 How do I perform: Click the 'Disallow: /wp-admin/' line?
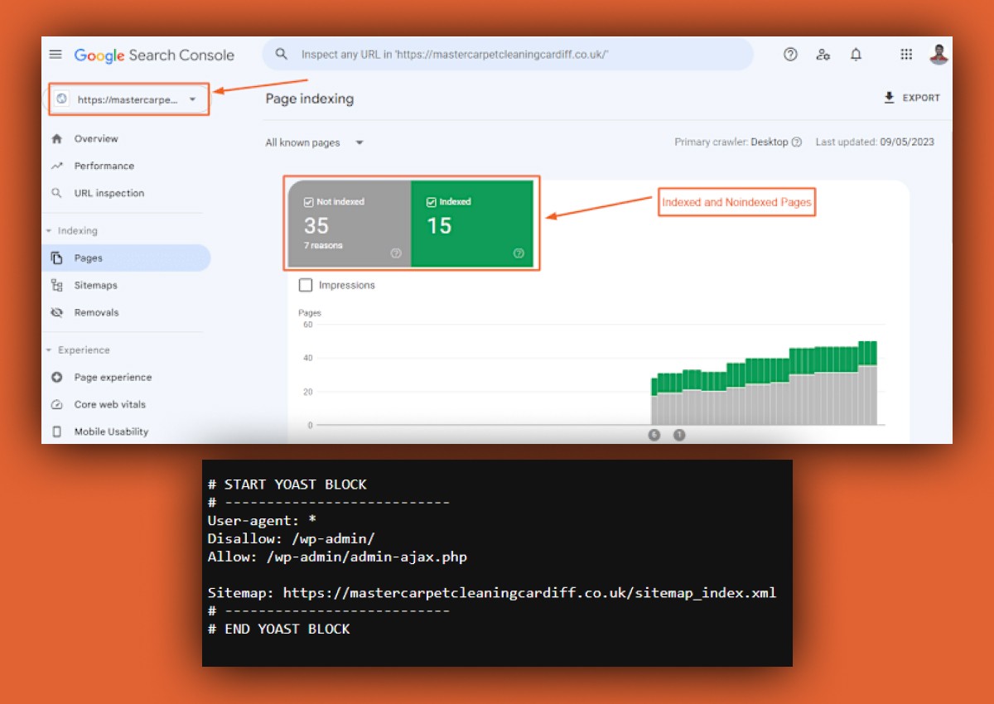click(291, 538)
